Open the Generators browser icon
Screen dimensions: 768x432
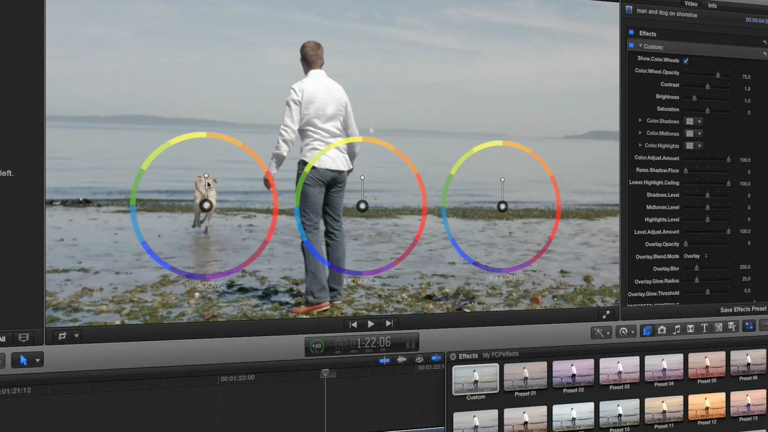[x=719, y=328]
